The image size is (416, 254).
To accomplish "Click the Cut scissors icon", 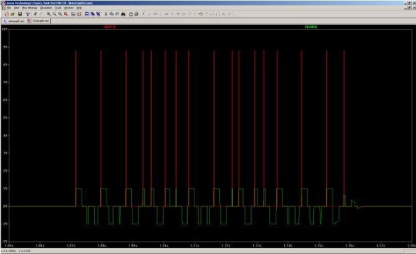I will click(x=106, y=14).
